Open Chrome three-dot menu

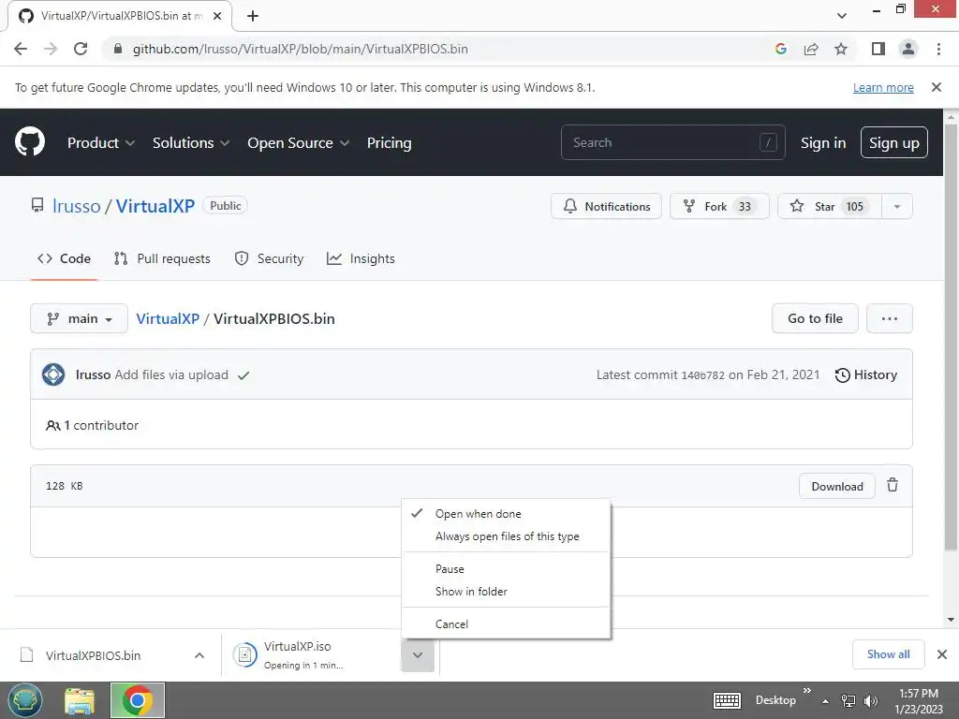pos(938,49)
